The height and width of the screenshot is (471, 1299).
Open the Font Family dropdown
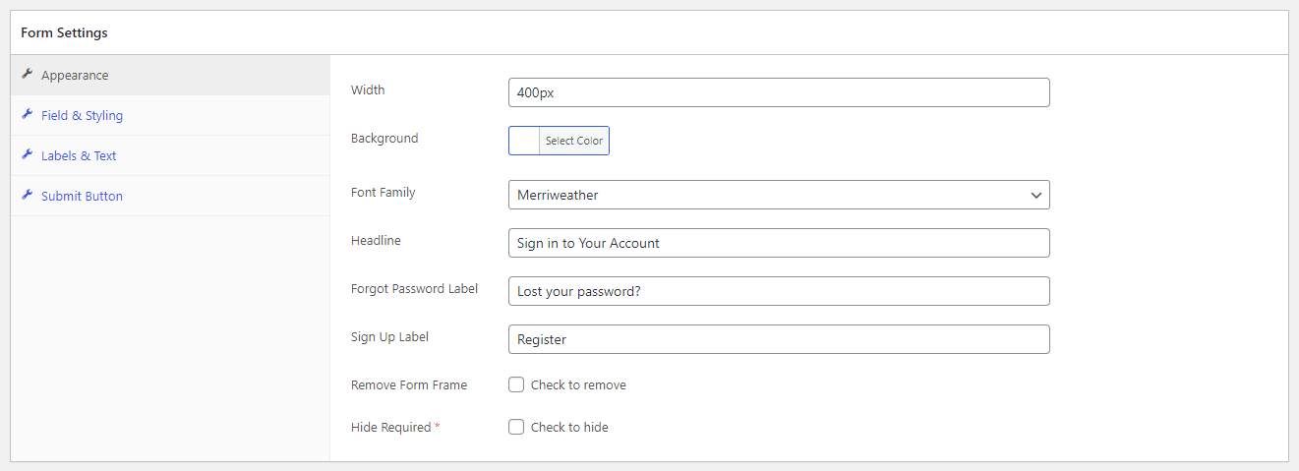click(779, 195)
